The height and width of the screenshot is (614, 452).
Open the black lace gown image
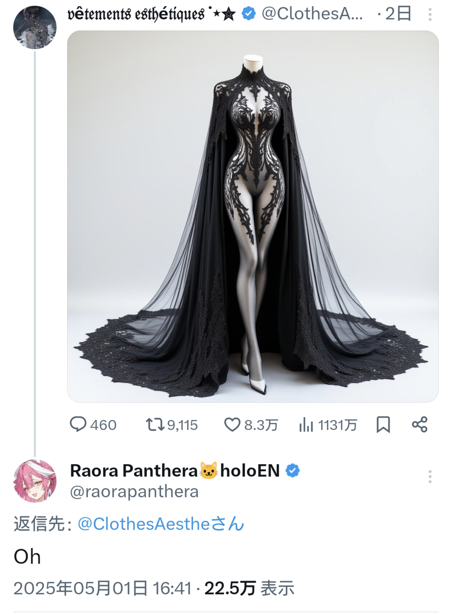click(x=253, y=216)
